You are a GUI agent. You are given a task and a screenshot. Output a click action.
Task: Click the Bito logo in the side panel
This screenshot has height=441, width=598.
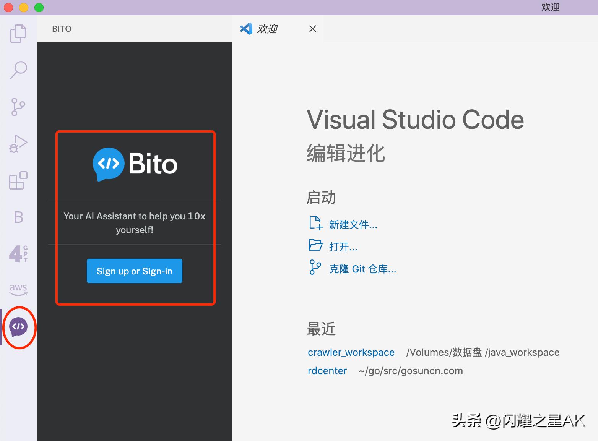pyautogui.click(x=135, y=164)
